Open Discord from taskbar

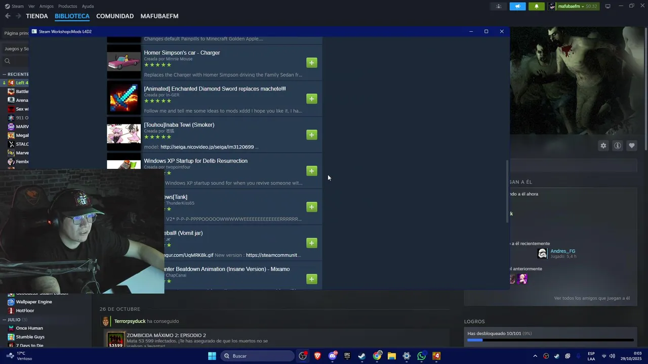click(333, 356)
